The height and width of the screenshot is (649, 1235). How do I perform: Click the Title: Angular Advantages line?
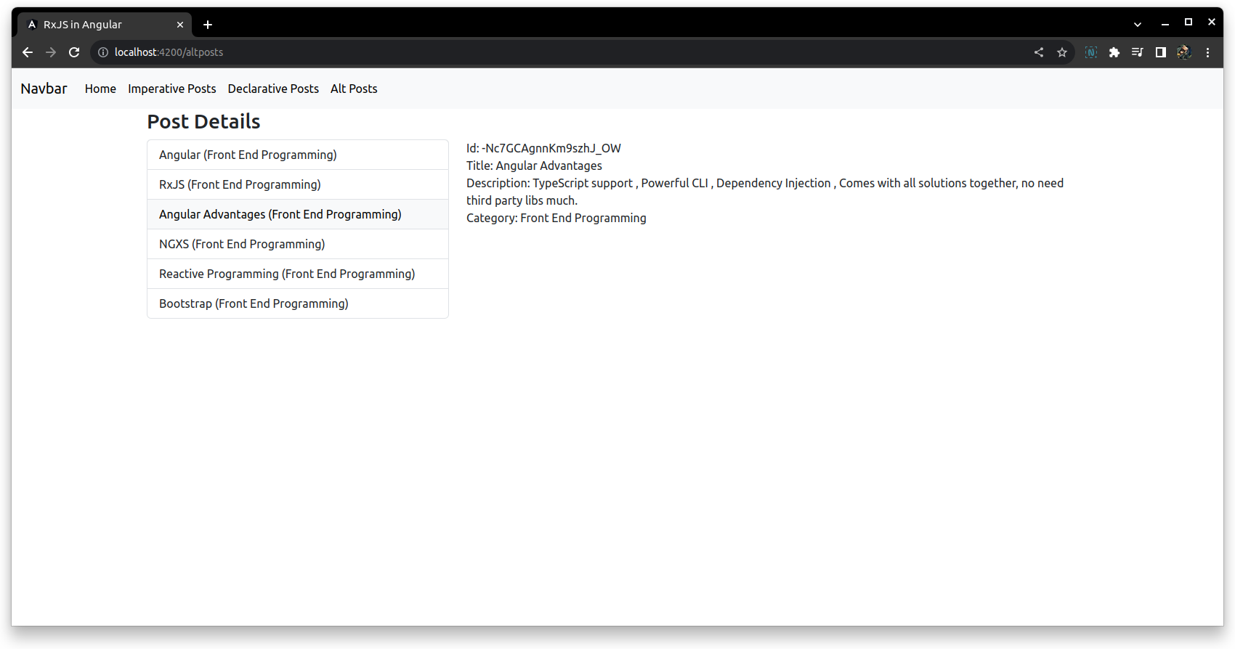pyautogui.click(x=534, y=166)
